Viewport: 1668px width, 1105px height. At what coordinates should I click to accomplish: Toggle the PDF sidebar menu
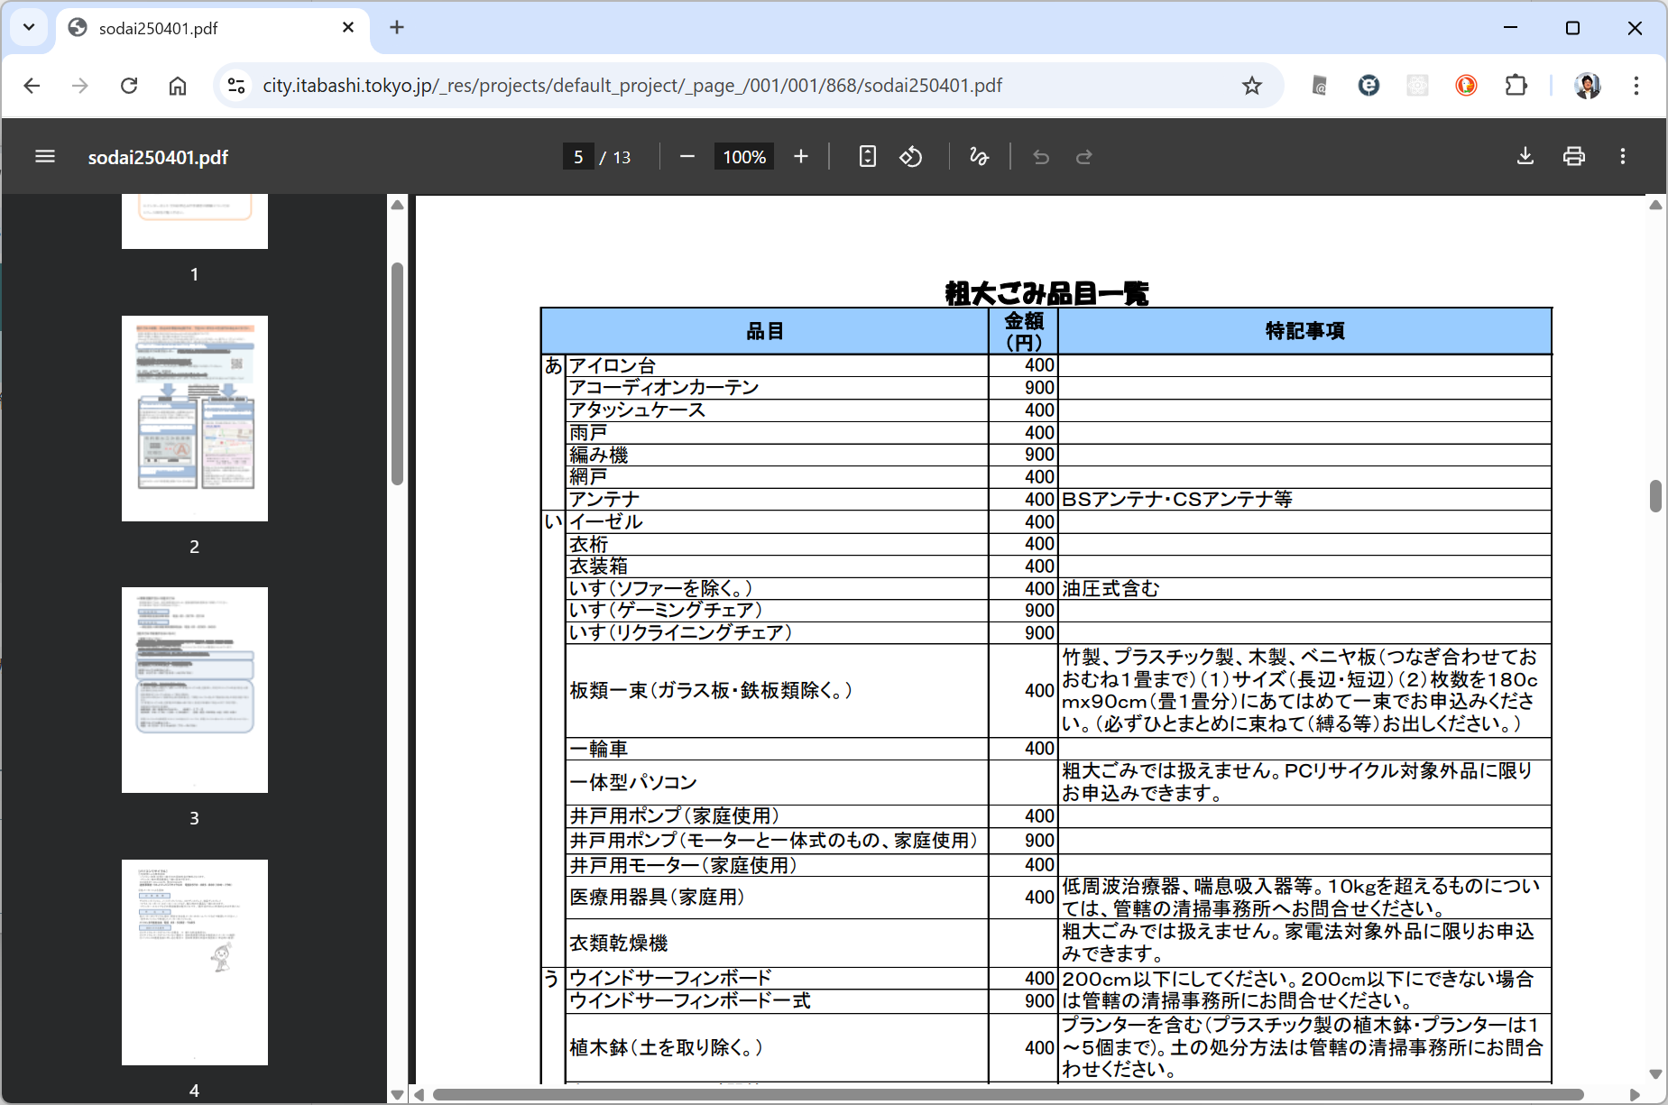coord(45,157)
